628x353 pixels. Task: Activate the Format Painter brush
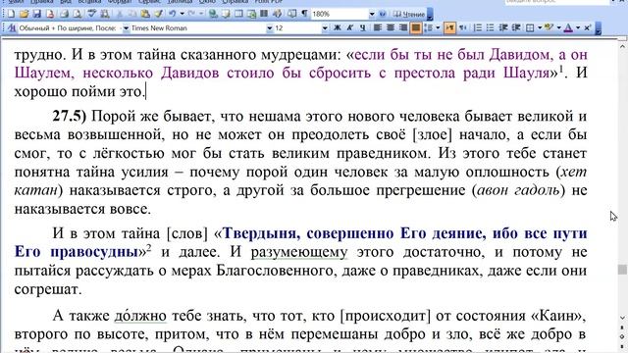point(159,14)
